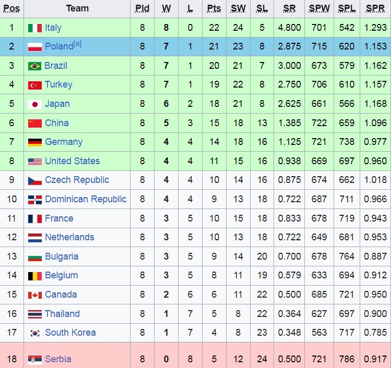
Task: Click the Pts column header
Action: click(214, 8)
